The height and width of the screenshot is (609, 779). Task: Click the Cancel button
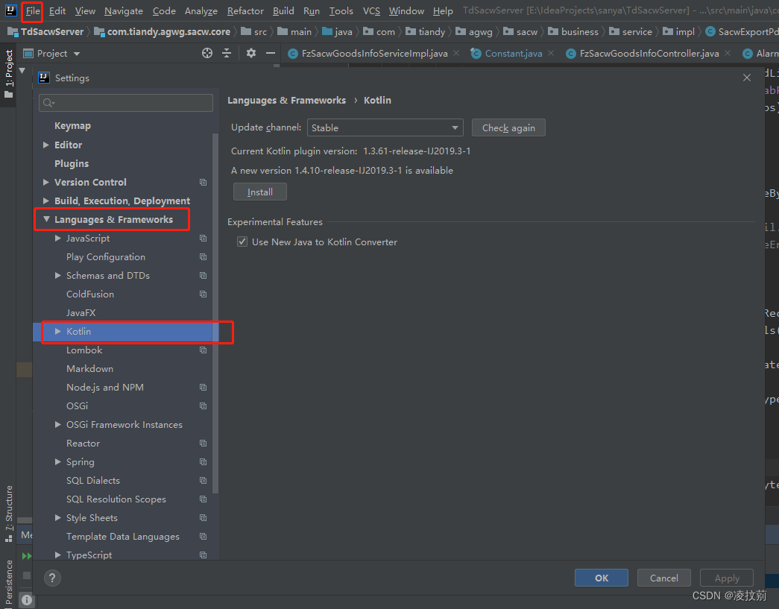click(x=663, y=578)
